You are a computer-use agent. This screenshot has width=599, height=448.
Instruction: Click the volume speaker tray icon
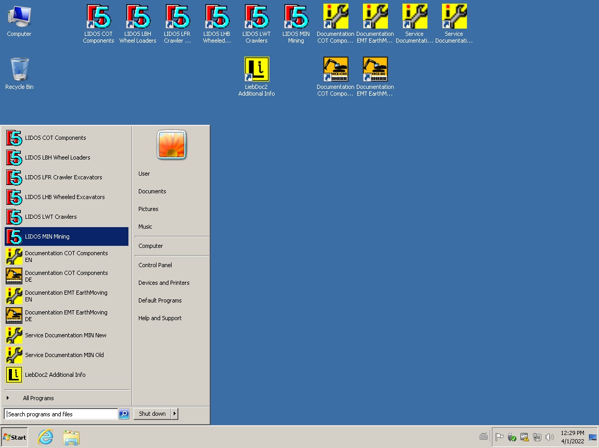coord(550,437)
